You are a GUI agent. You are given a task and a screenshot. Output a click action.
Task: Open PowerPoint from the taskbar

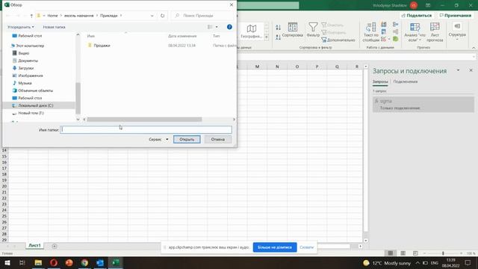click(x=69, y=263)
